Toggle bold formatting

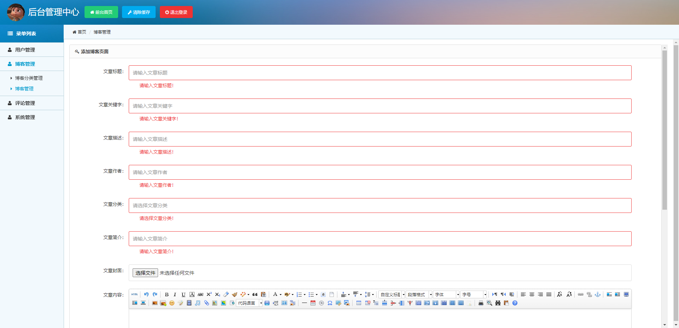tap(167, 294)
